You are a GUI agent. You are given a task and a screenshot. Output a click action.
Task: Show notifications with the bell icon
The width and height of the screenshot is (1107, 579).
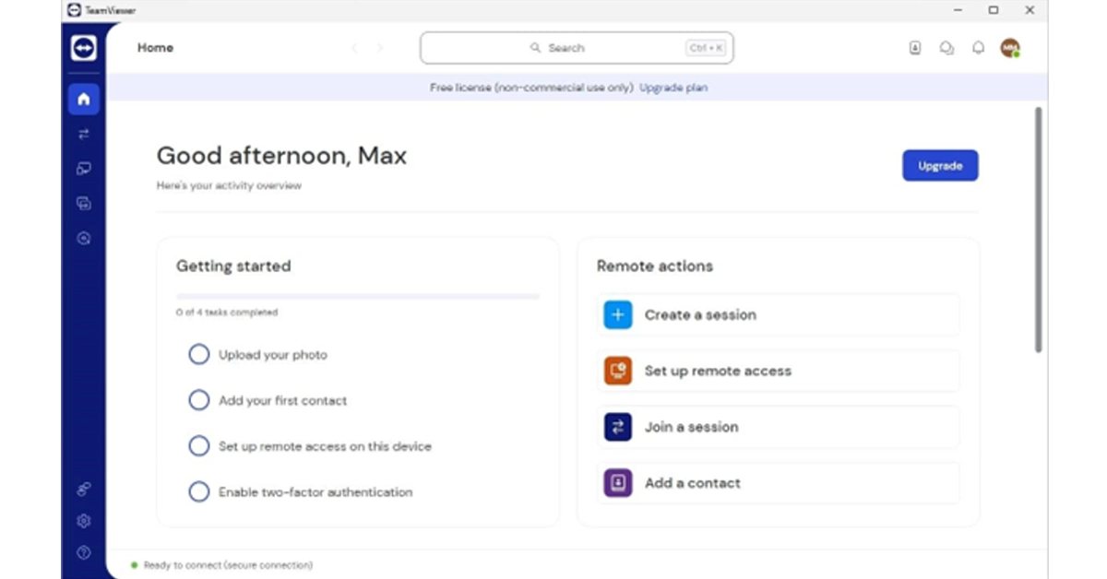[x=979, y=48]
